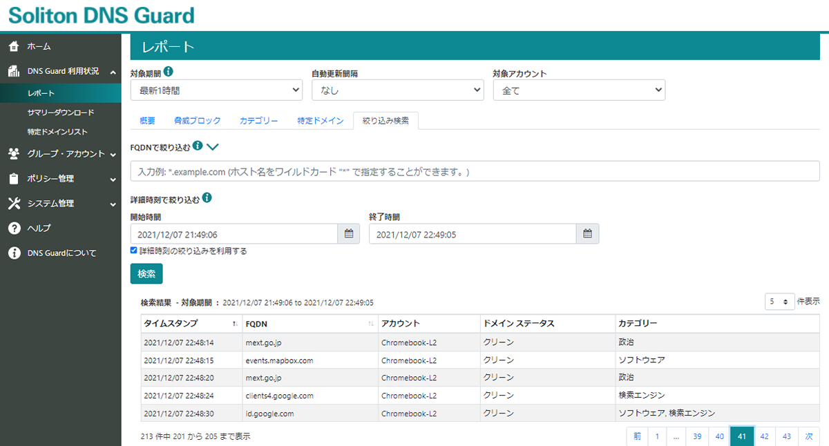The height and width of the screenshot is (446, 829).
Task: Switch to 脅威ブロック tab
Action: (198, 121)
